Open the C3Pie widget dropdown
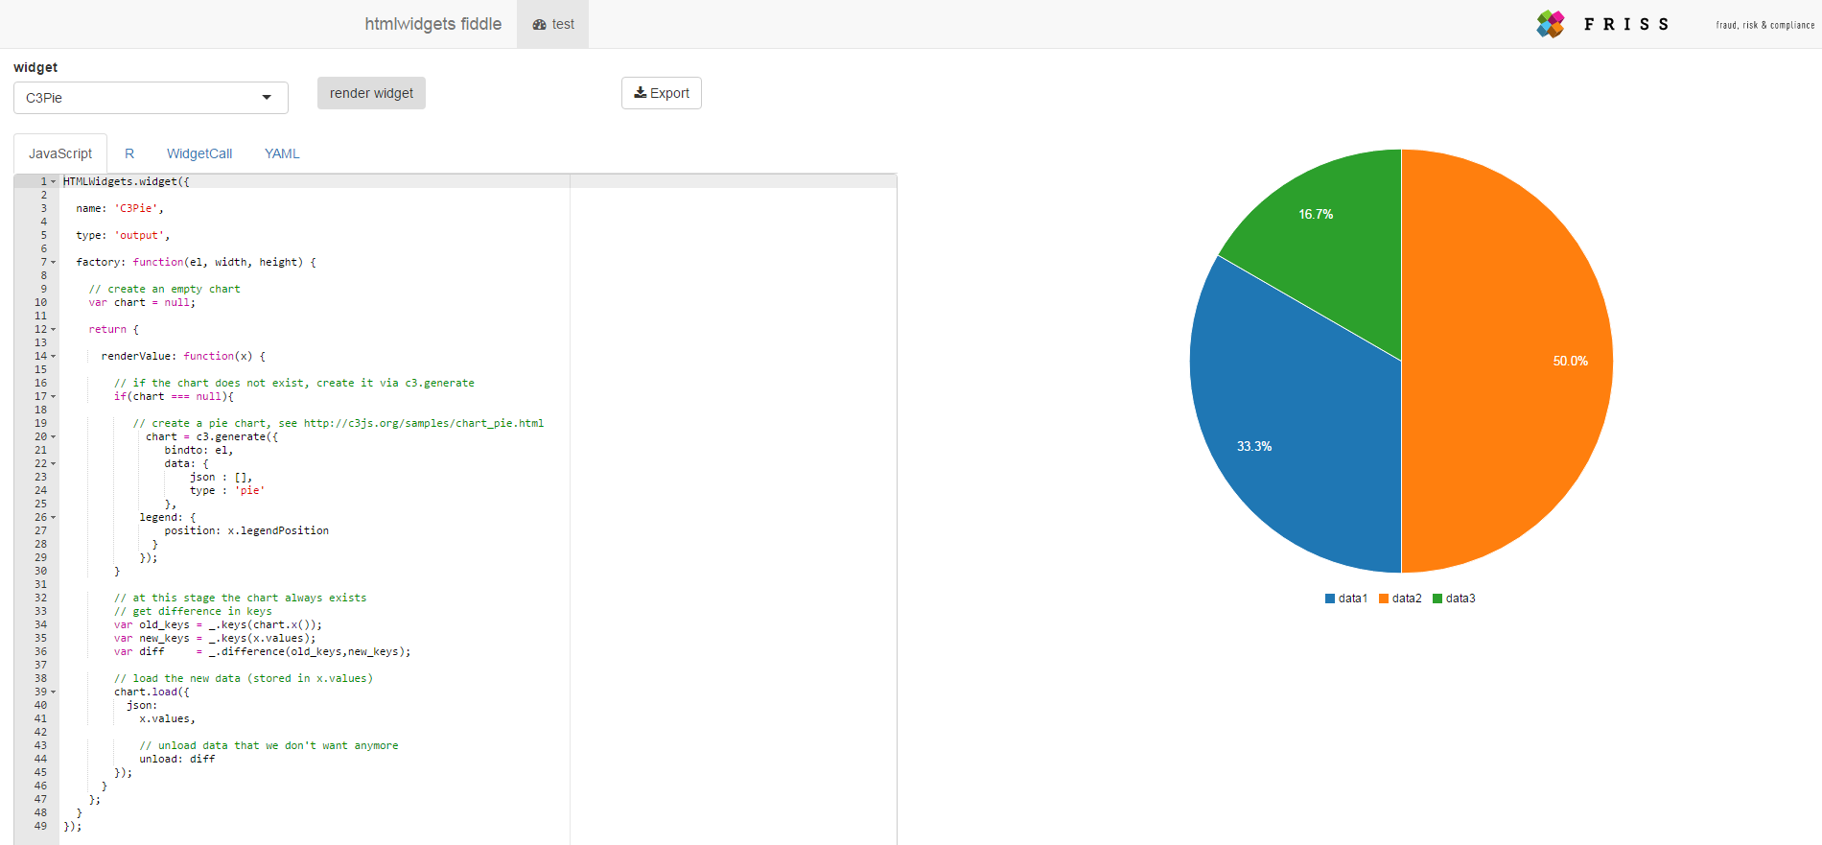Image resolution: width=1822 pixels, height=845 pixels. pyautogui.click(x=151, y=98)
